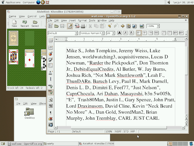Click the Find magnifier sidebar icon

[51, 100]
